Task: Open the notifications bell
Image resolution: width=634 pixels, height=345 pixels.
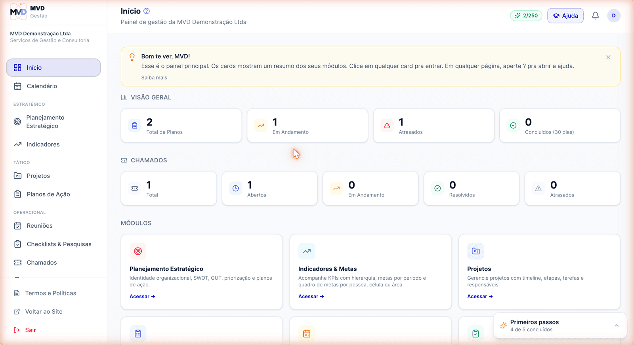Action: click(x=595, y=15)
